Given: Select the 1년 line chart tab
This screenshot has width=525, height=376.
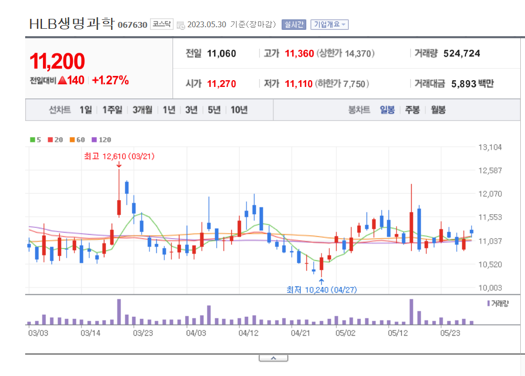Looking at the screenshot, I should click(169, 109).
